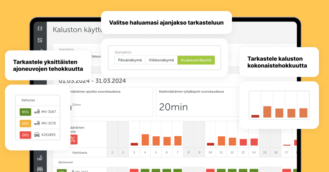Select the Päivänäkymä view
The image size is (329, 172).
[130, 60]
